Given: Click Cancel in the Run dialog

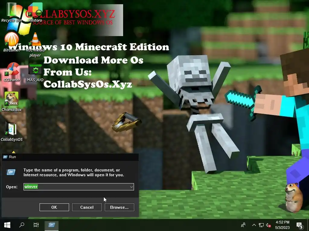Looking at the screenshot, I should tap(87, 207).
